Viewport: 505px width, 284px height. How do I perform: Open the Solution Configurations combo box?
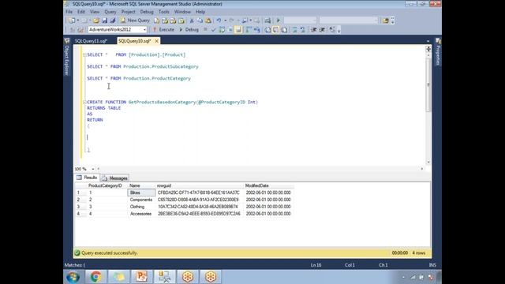(x=300, y=21)
